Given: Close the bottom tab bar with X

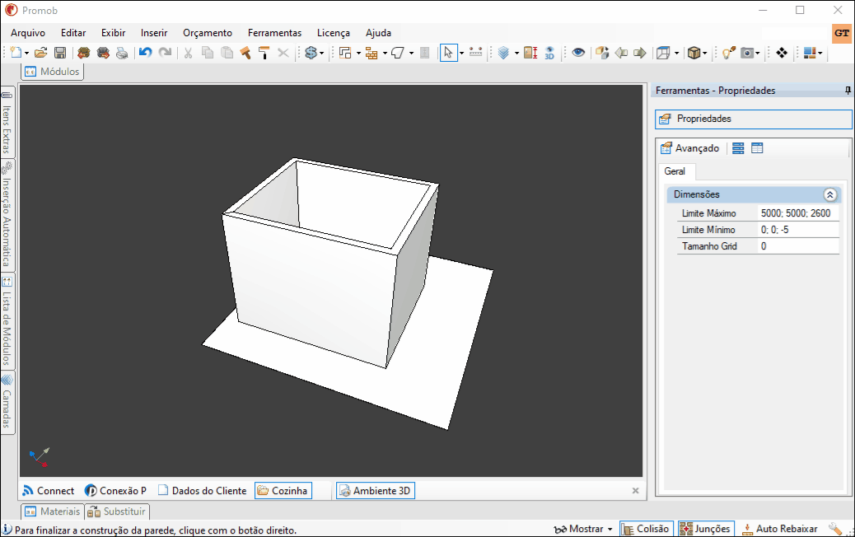Looking at the screenshot, I should pyautogui.click(x=635, y=491).
